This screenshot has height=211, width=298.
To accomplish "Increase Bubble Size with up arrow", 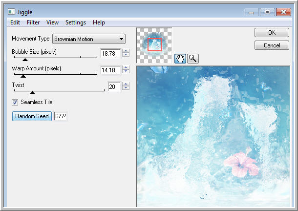I will (x=126, y=51).
